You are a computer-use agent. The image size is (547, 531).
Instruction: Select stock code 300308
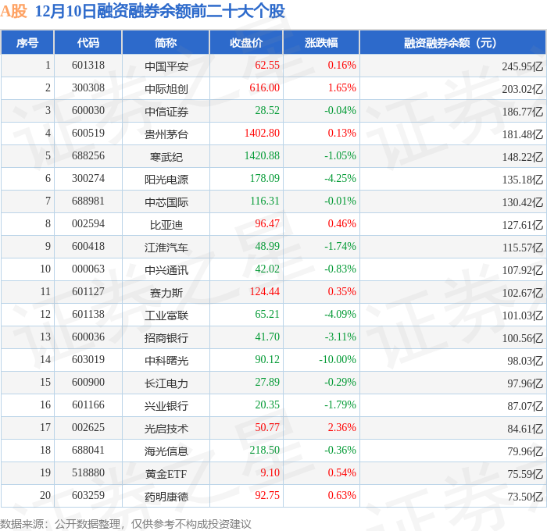coord(88,88)
